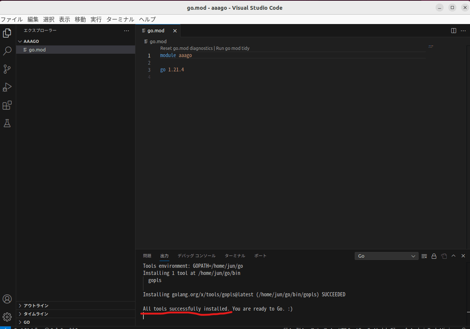Open the ターミナル menu in menu bar
470x329 pixels.
(120, 20)
